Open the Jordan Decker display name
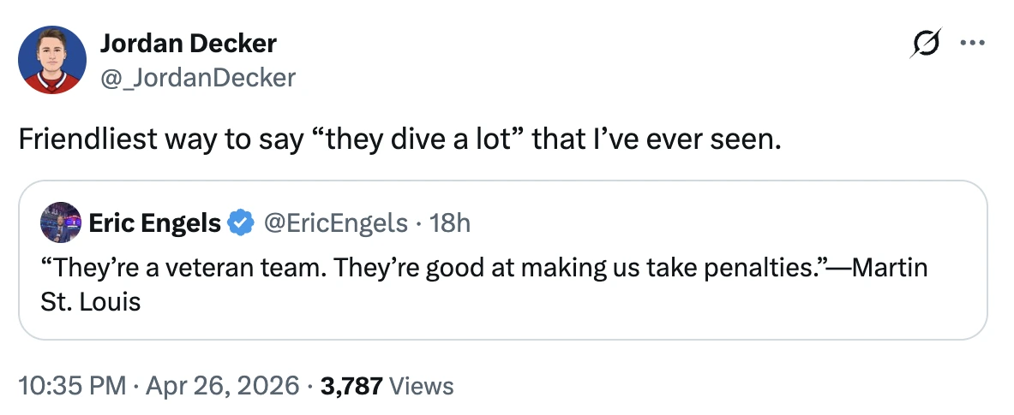The image size is (1014, 415). [189, 43]
